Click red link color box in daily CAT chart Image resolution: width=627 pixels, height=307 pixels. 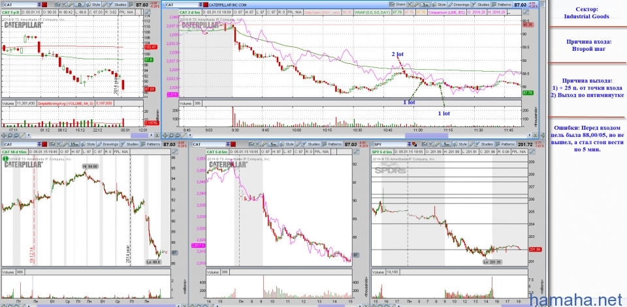coord(44,5)
